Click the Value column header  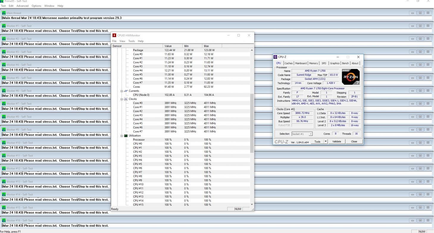point(173,46)
